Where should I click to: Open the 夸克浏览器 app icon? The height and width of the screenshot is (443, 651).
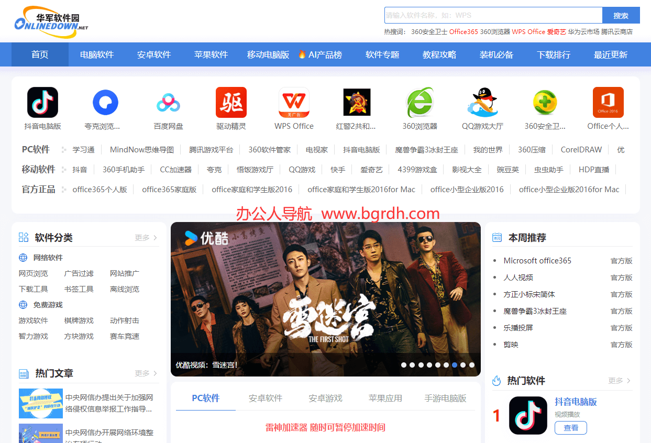[105, 102]
